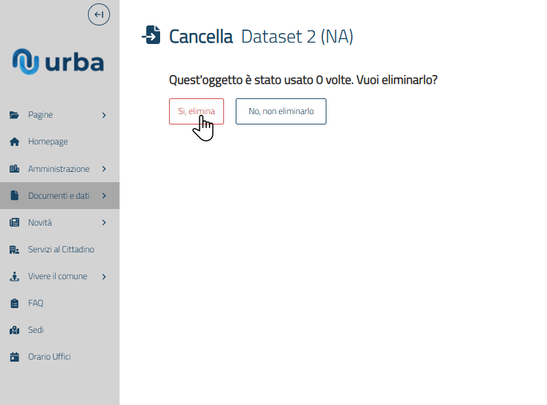This screenshot has width=547, height=405.
Task: Click the Novità newspaper icon
Action: [14, 223]
